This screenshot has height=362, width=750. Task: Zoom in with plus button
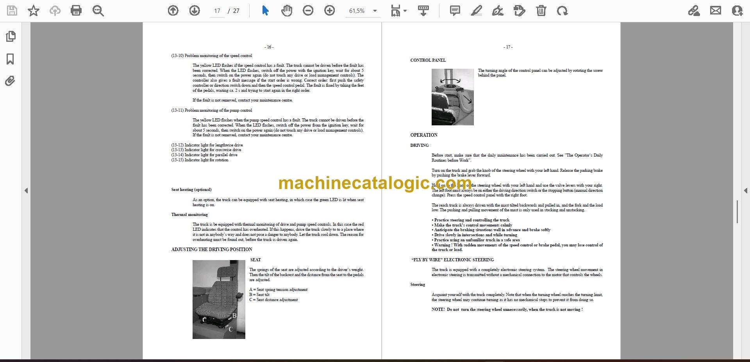tap(330, 11)
